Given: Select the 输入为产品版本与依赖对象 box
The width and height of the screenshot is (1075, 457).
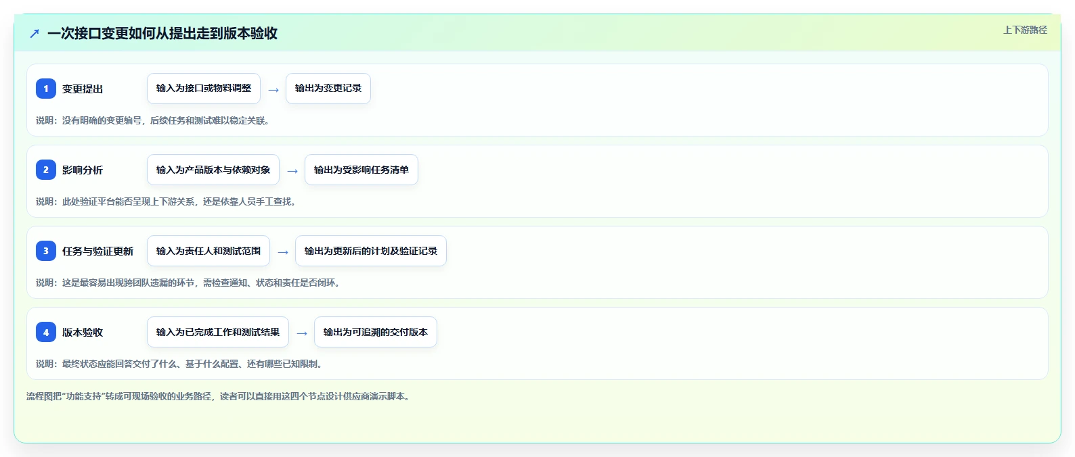Looking at the screenshot, I should [x=213, y=170].
